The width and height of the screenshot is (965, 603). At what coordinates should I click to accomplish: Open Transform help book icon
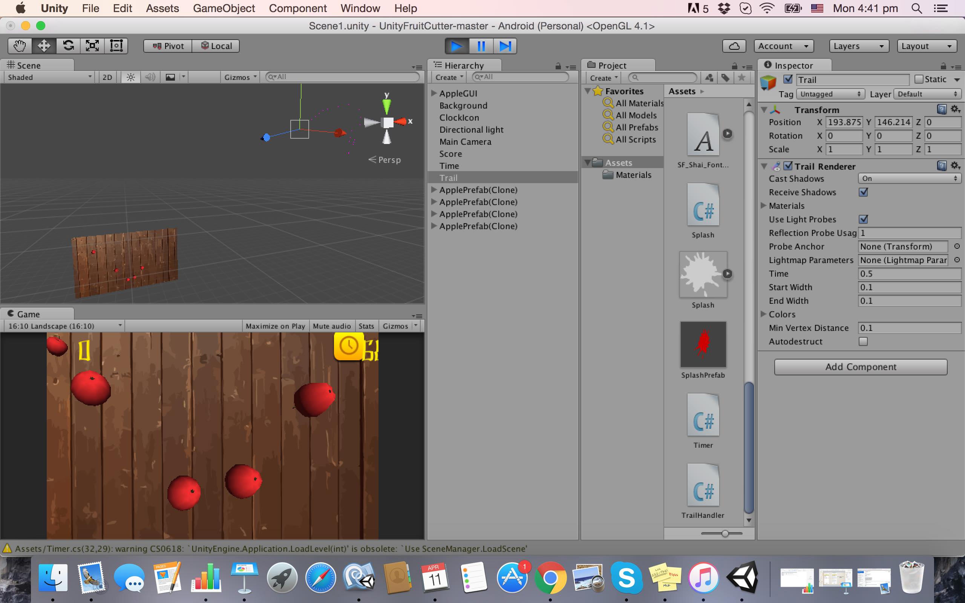pyautogui.click(x=942, y=109)
